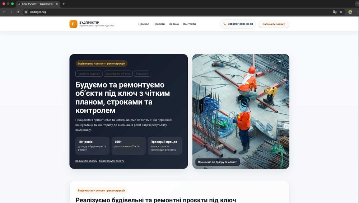
Task: Open the Проєкти menu item
Action: tap(159, 24)
